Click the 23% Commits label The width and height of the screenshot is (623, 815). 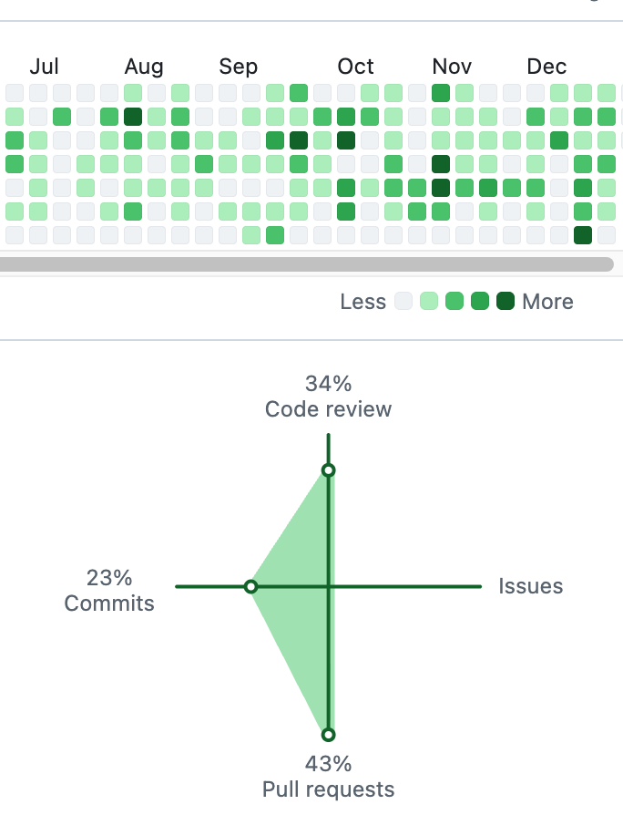tap(109, 591)
